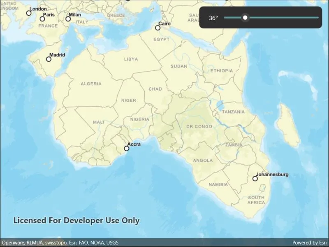Click the ETHIOPIA country label
329x247 pixels.
222,71
